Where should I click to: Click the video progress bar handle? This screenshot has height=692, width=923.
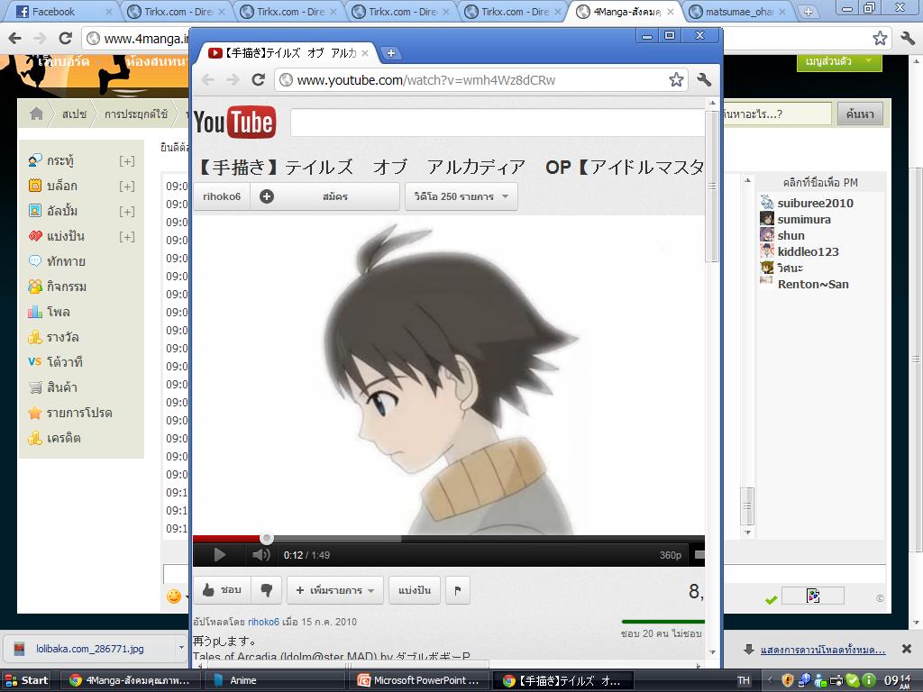(x=267, y=538)
